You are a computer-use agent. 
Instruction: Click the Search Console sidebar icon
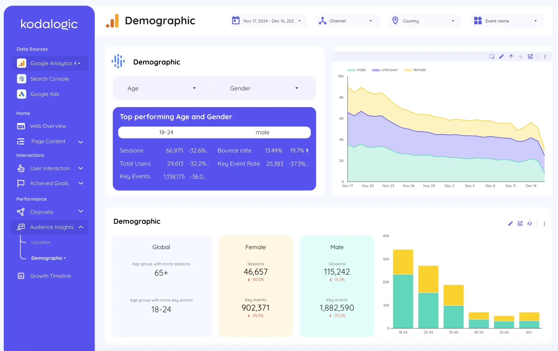click(21, 79)
